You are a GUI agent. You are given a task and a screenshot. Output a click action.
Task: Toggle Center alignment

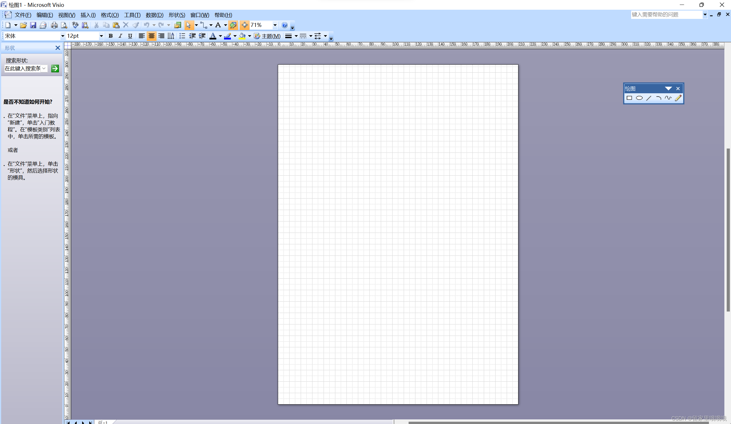(151, 36)
